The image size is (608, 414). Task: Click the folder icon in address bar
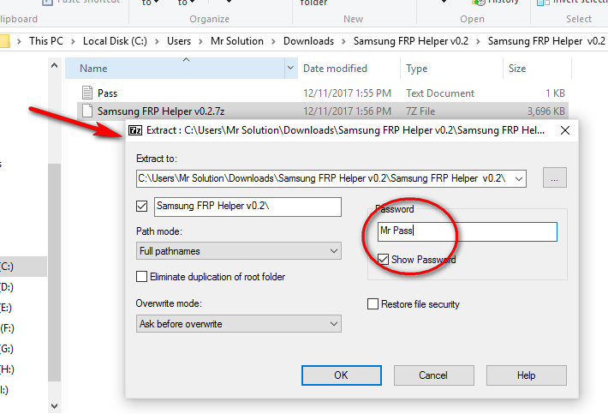[4, 41]
